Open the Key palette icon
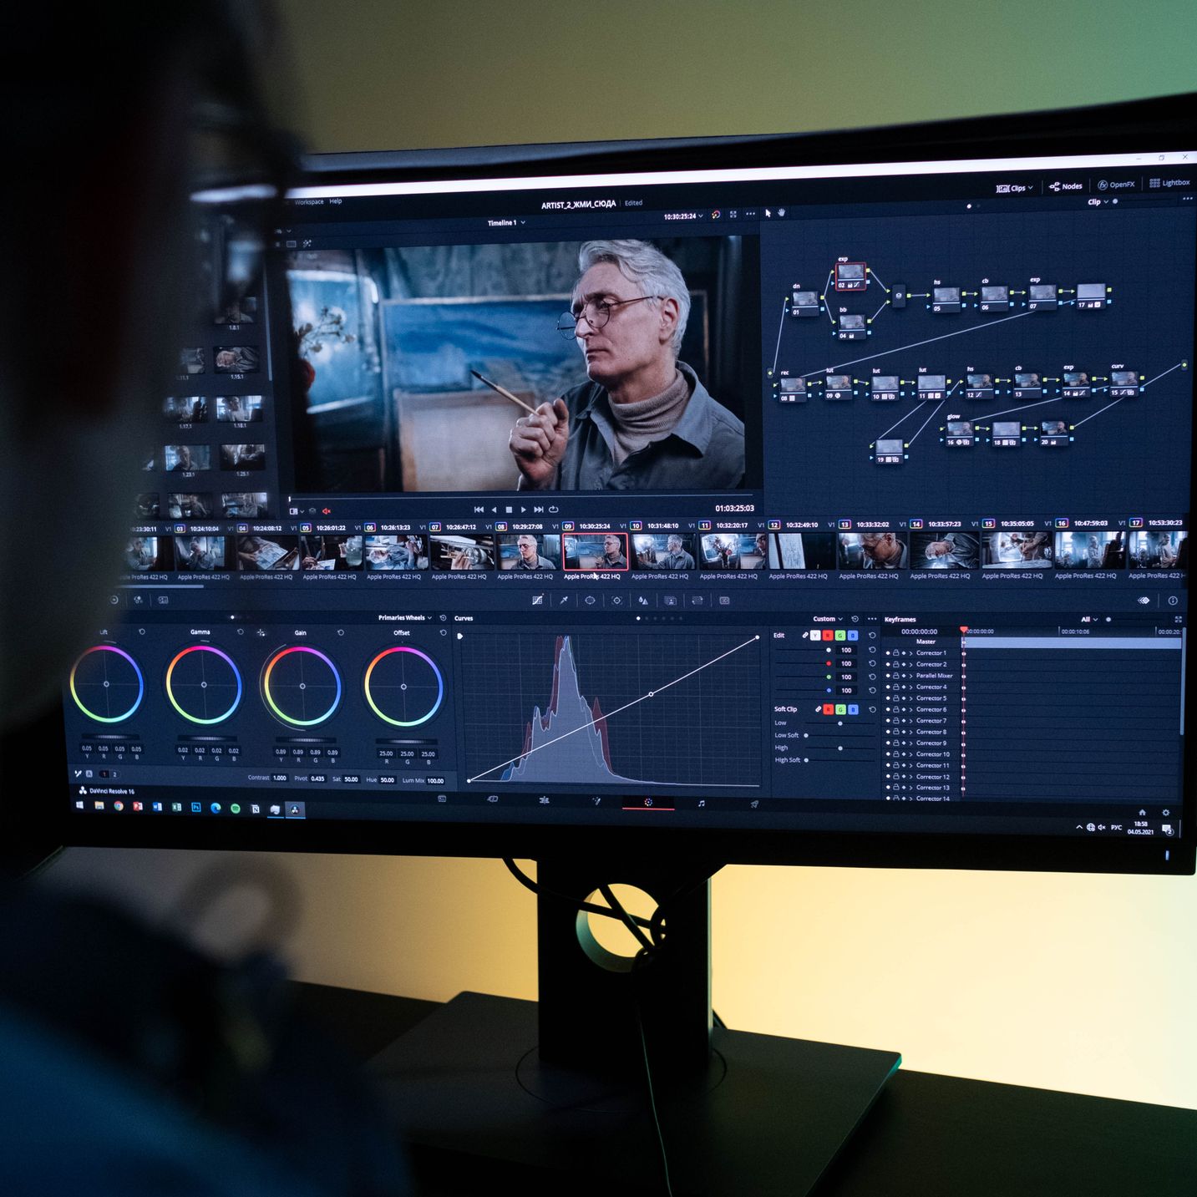 point(670,600)
